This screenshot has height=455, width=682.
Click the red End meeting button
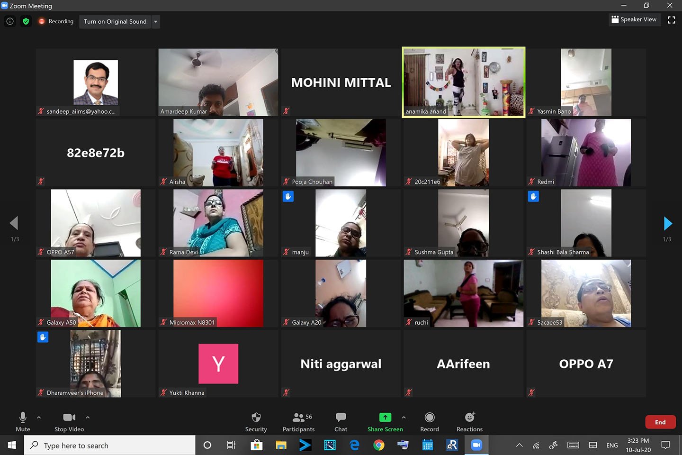pyautogui.click(x=660, y=422)
